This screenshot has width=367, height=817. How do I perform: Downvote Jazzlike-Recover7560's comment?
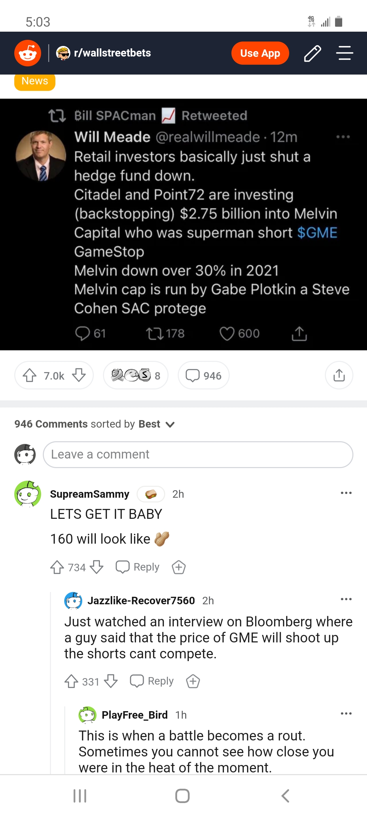pos(111,681)
